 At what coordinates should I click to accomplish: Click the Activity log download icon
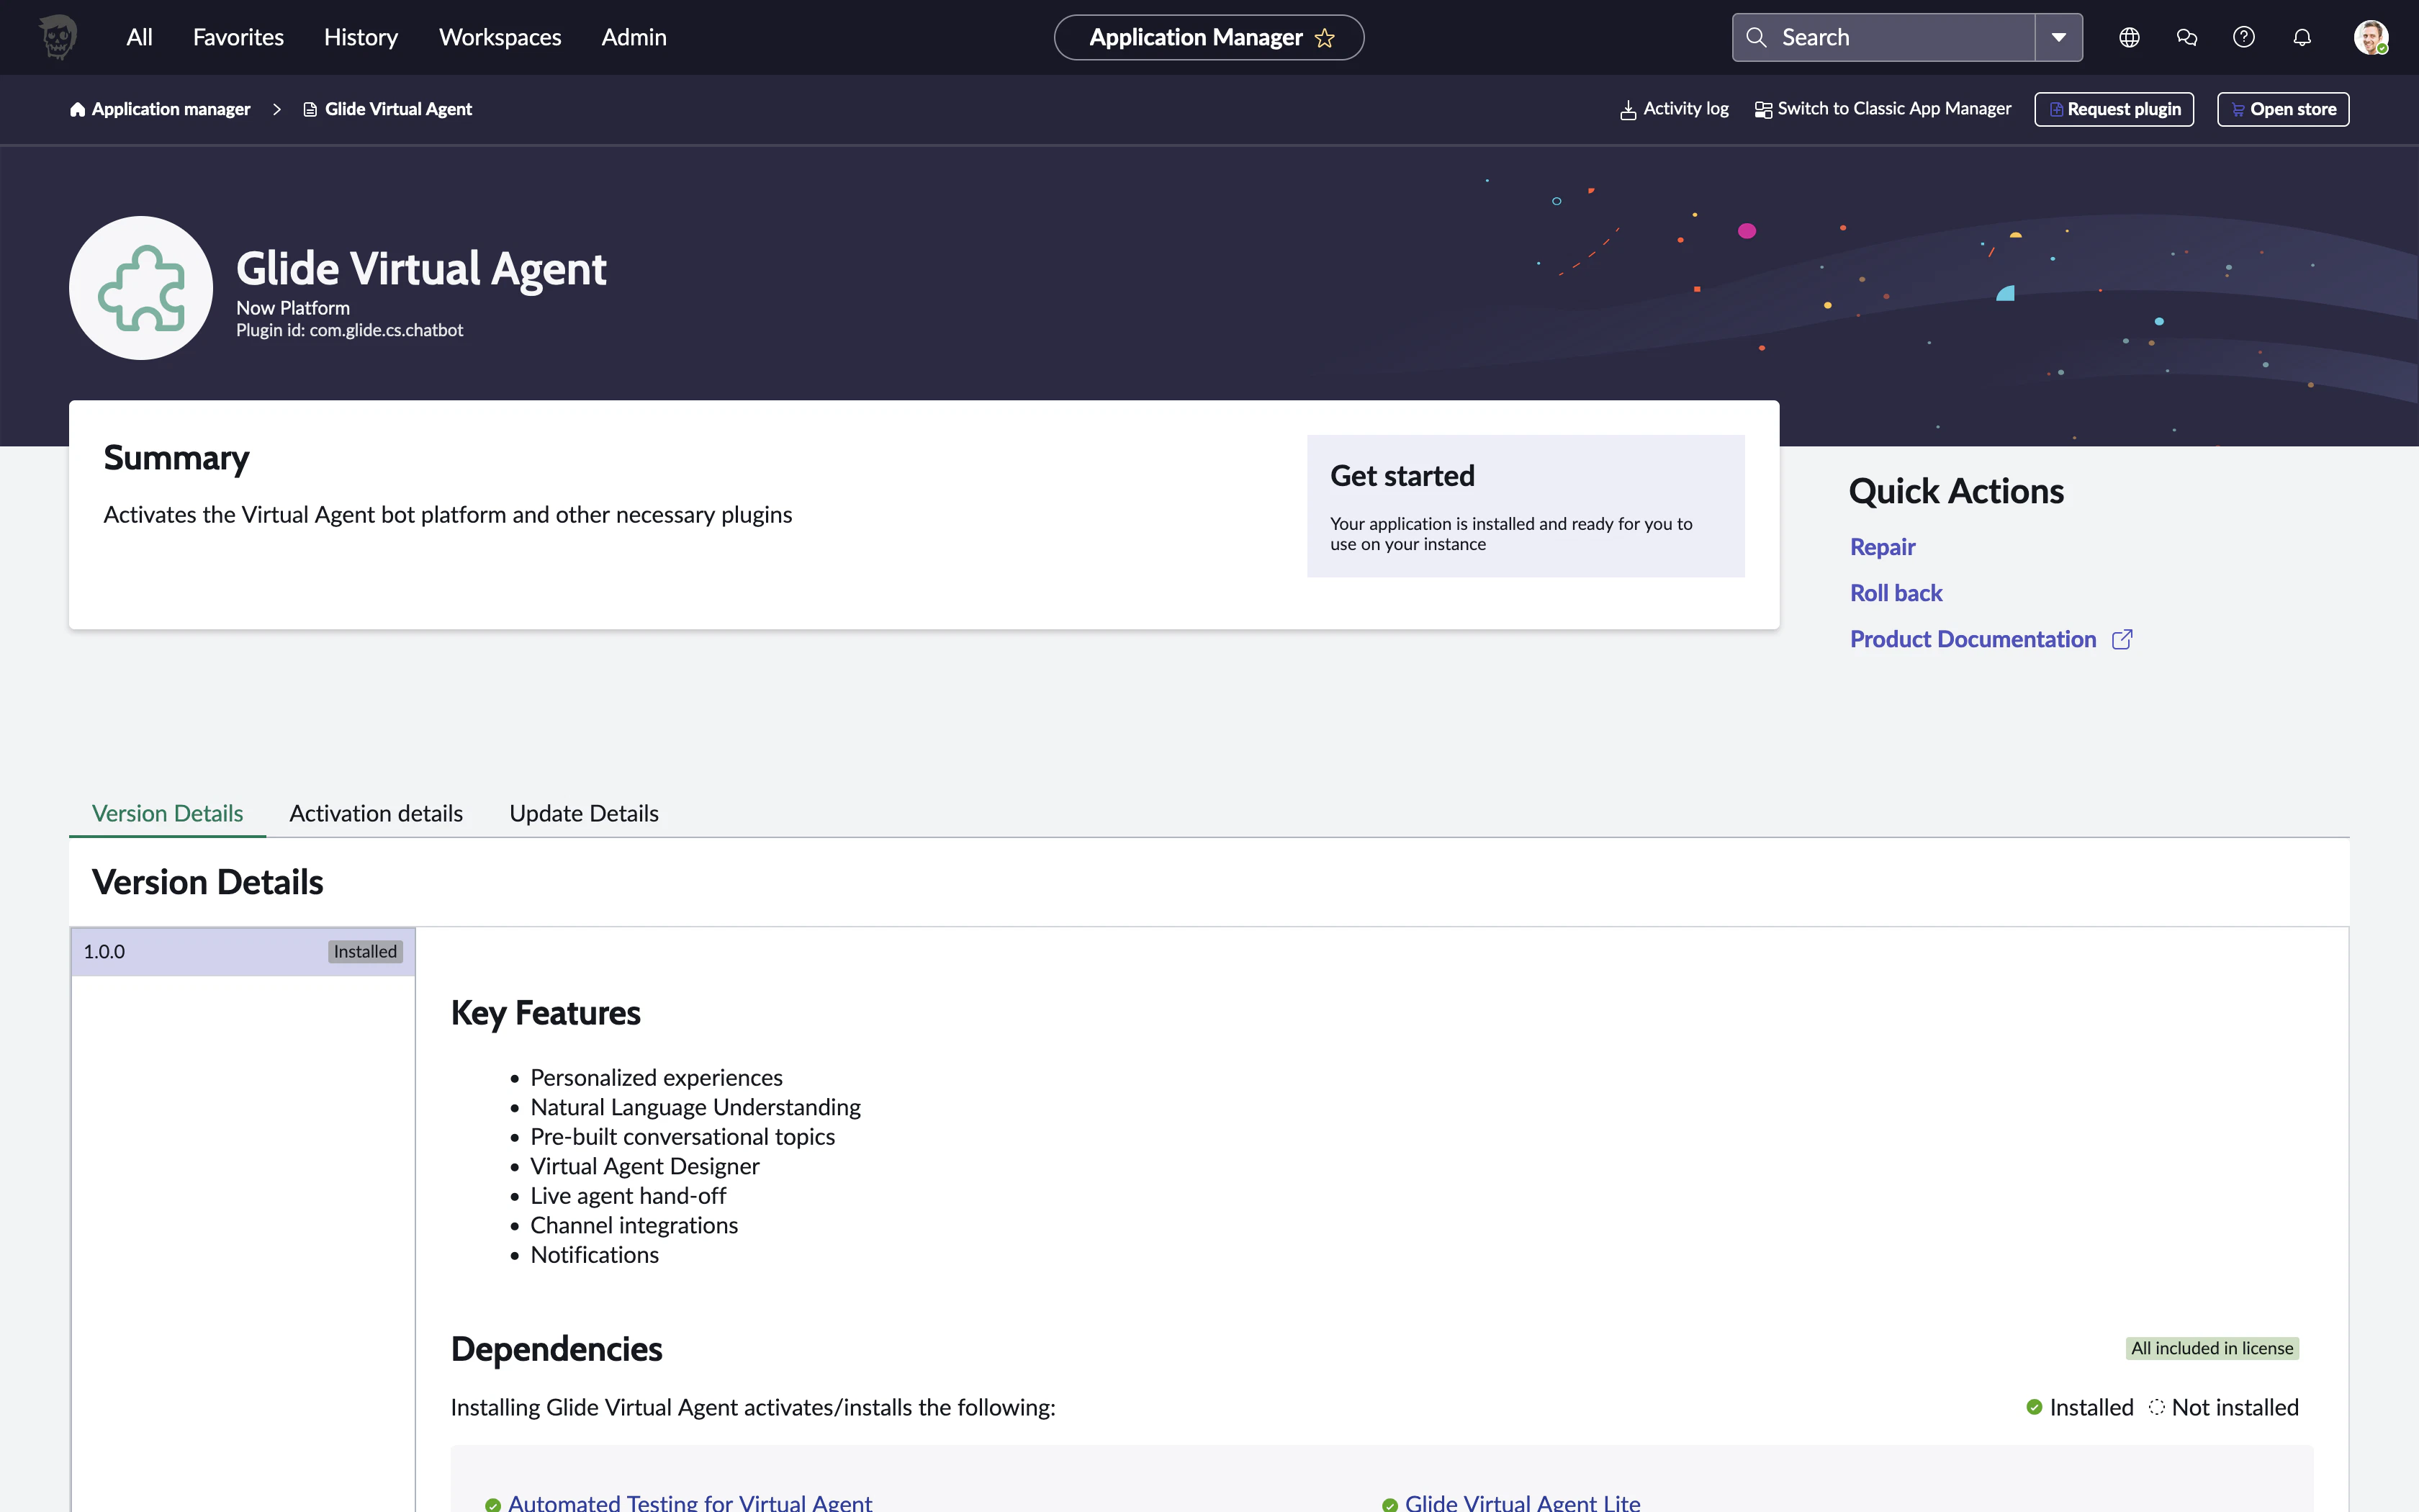point(1629,109)
